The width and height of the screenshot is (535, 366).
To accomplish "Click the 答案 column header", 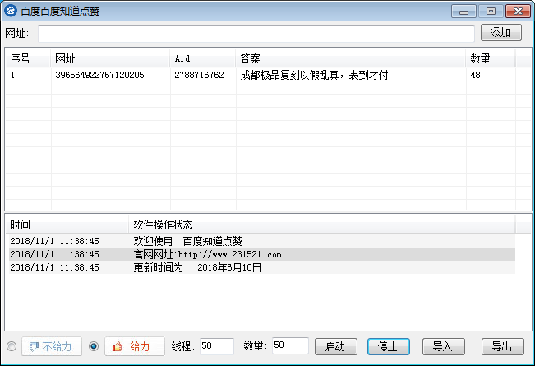I will 350,58.
